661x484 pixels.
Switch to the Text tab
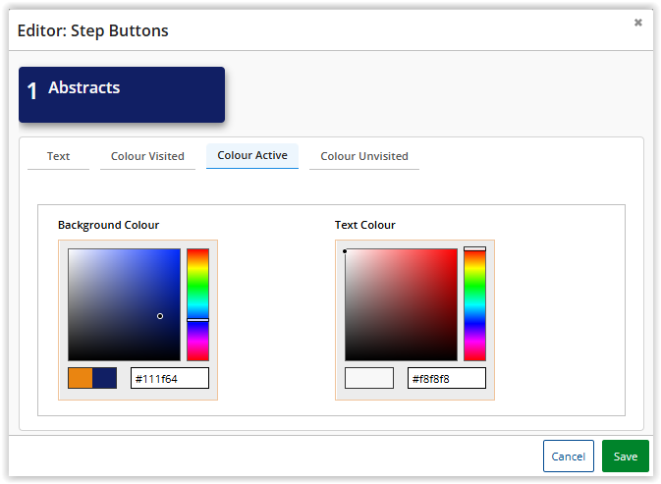pyautogui.click(x=58, y=156)
